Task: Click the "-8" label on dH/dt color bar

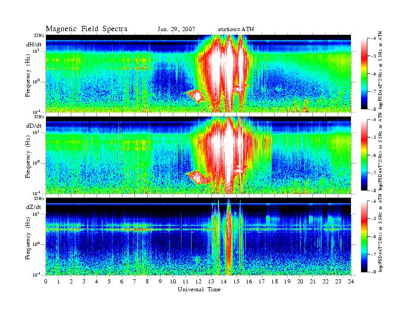Action: tap(373, 109)
